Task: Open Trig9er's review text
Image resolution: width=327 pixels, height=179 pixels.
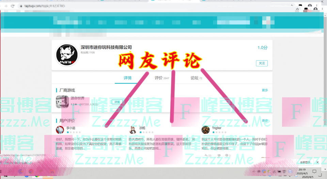Action: pyautogui.click(x=234, y=144)
